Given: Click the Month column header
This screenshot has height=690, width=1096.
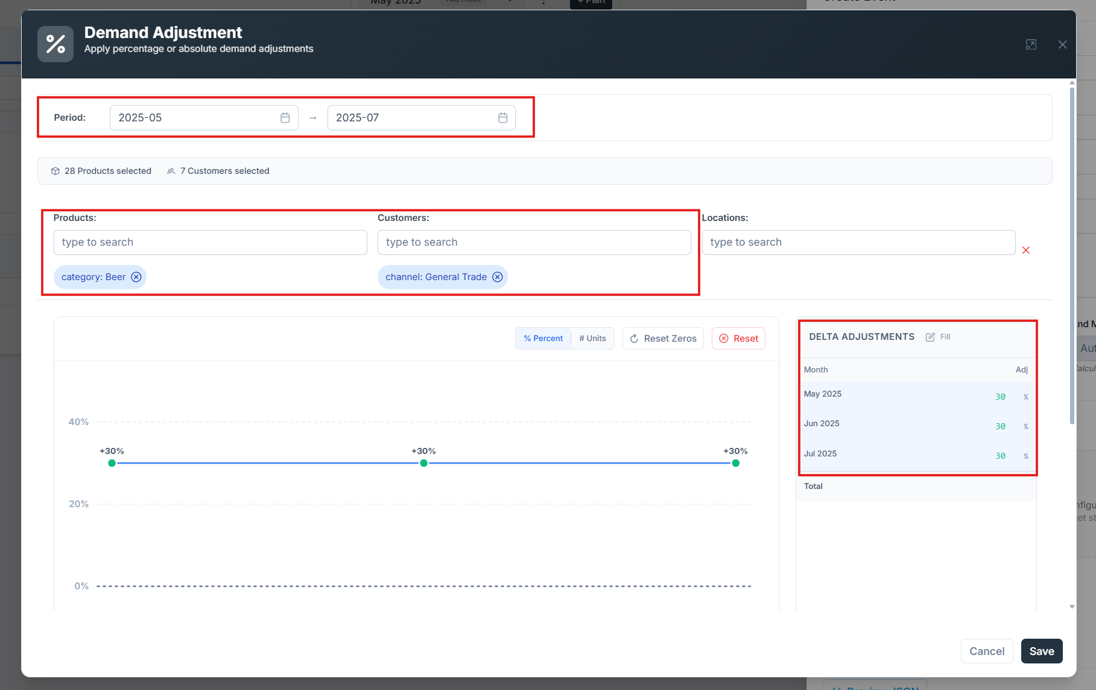Looking at the screenshot, I should pyautogui.click(x=816, y=369).
